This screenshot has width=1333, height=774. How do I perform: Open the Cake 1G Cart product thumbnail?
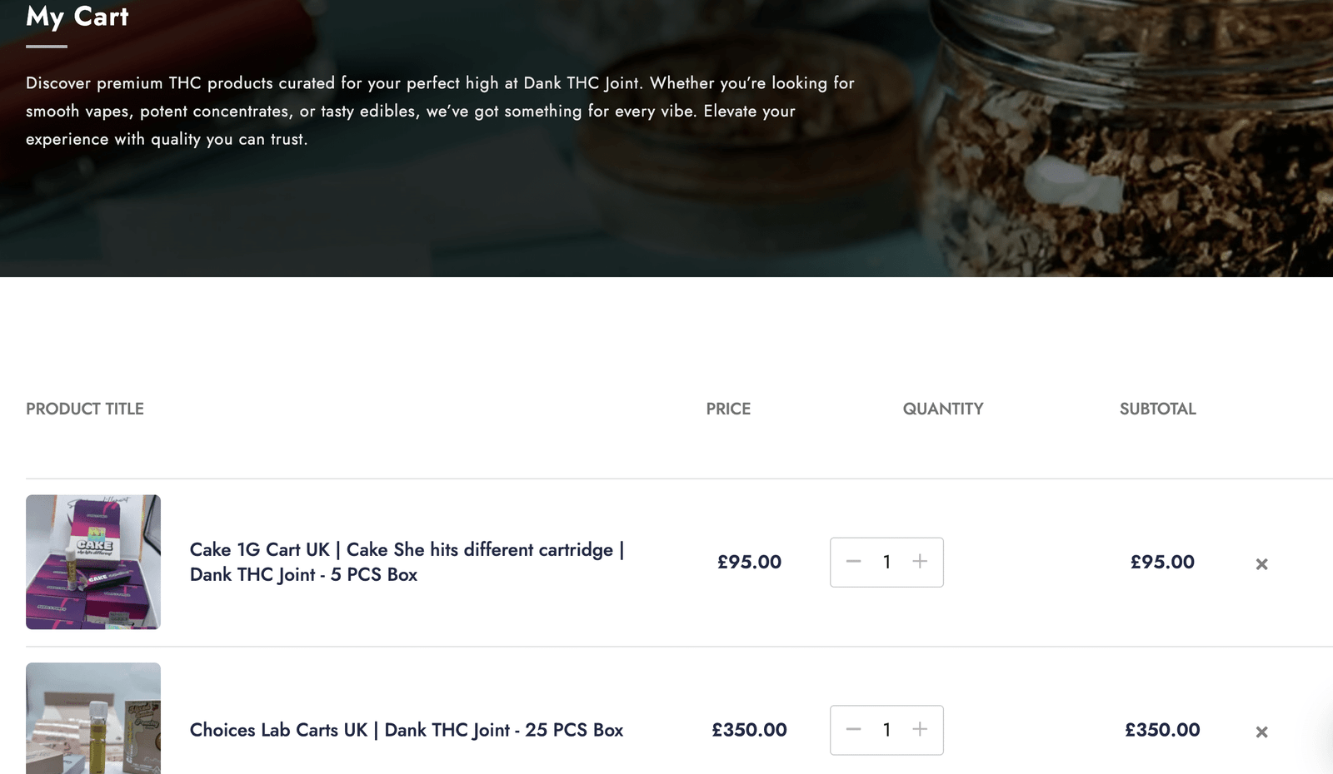point(93,562)
